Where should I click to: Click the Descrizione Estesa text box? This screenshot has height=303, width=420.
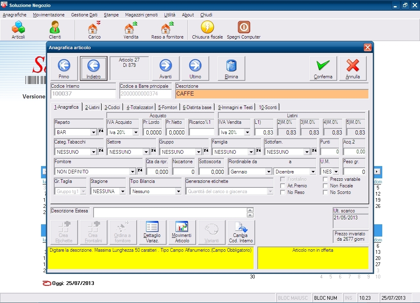(x=170, y=212)
